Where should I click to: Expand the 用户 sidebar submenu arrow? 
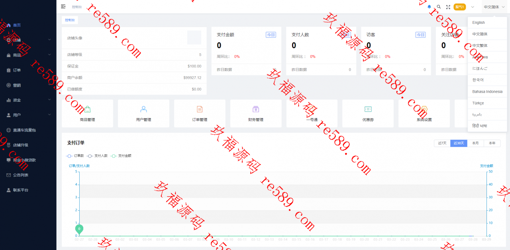point(49,114)
